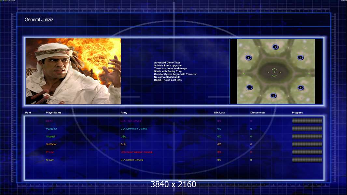Select player name HeadZhot

pos(51,129)
